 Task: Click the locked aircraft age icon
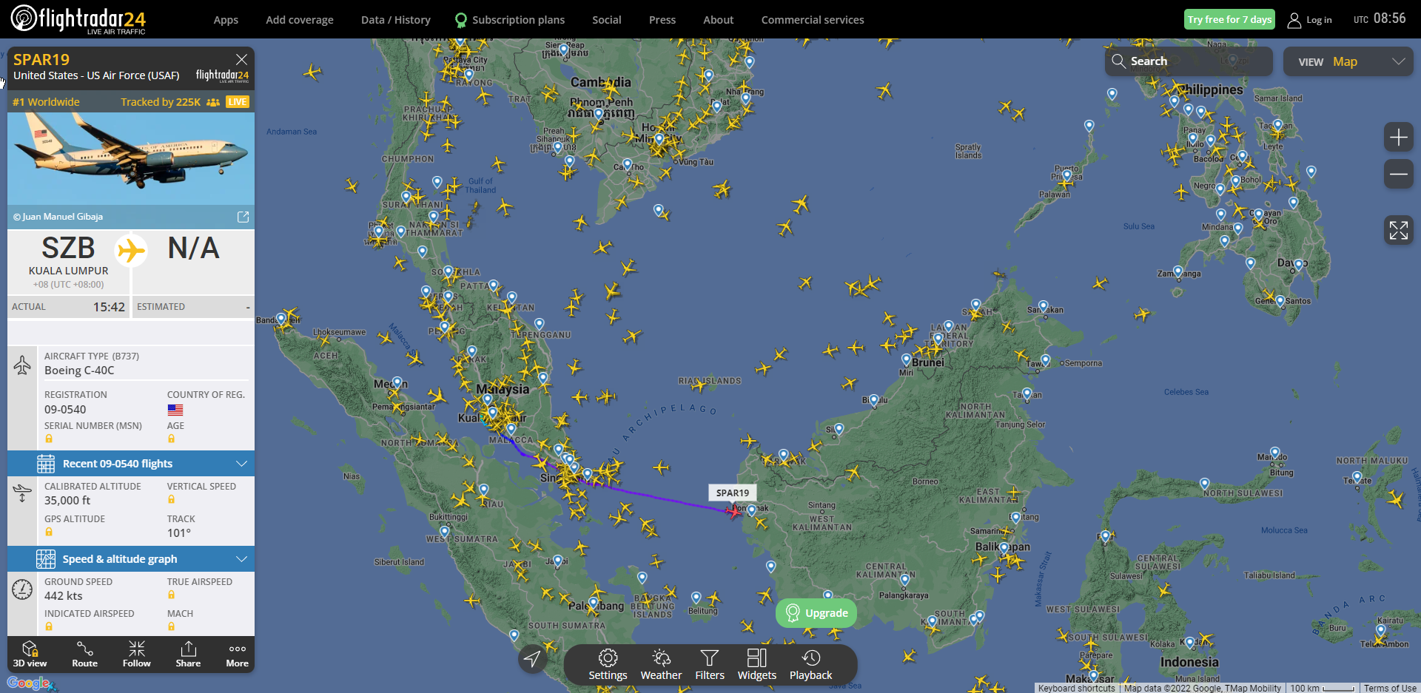pos(171,439)
